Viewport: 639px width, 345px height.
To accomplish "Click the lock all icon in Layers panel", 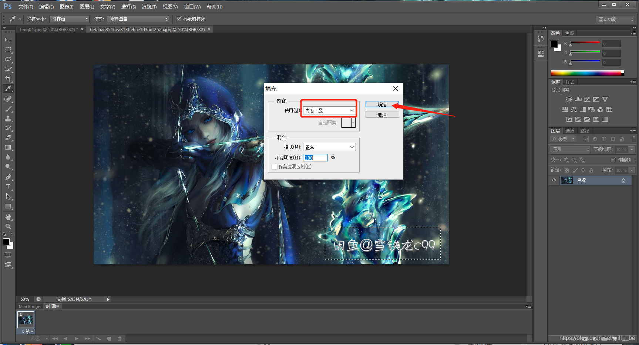I will 591,170.
